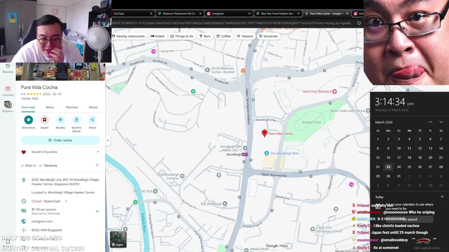Click the plus code icon for 8VQC+WM
Viewport: 449px width, 252px height.
(24, 230)
